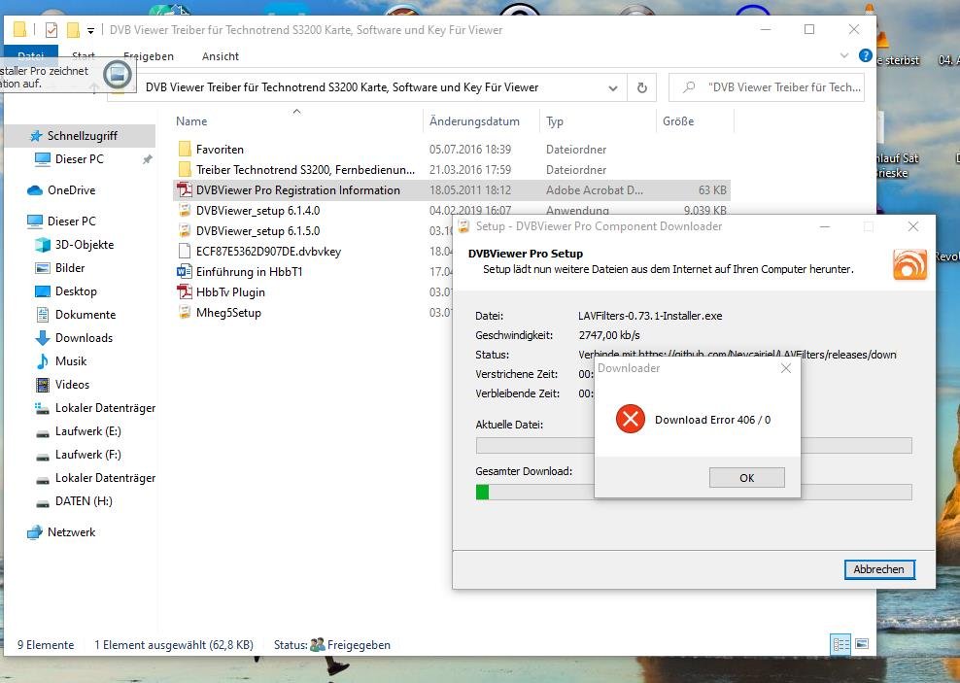960x683 pixels.
Task: Click properties checkmark icon in title bar
Action: [51, 29]
